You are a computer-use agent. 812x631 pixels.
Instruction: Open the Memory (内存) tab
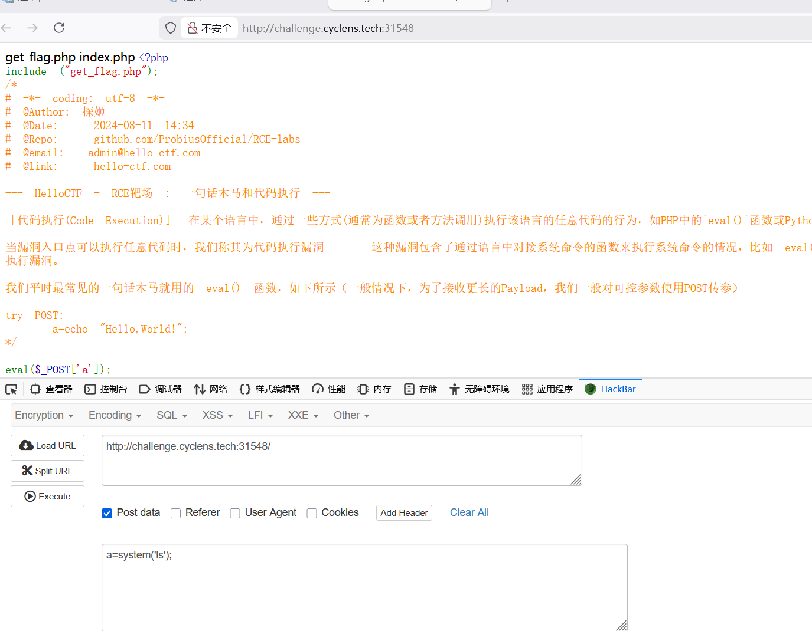pos(375,389)
